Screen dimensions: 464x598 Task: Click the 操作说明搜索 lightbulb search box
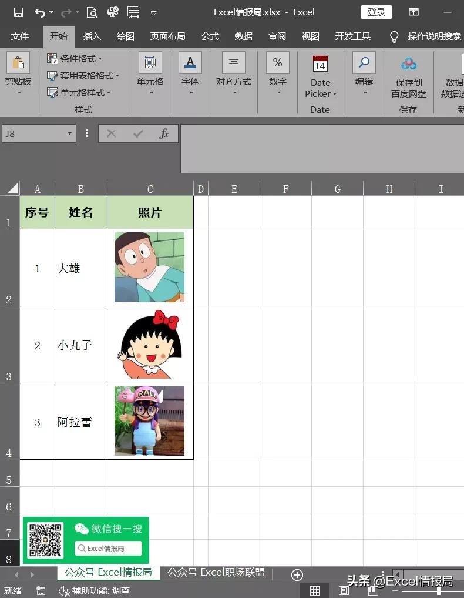[x=425, y=36]
